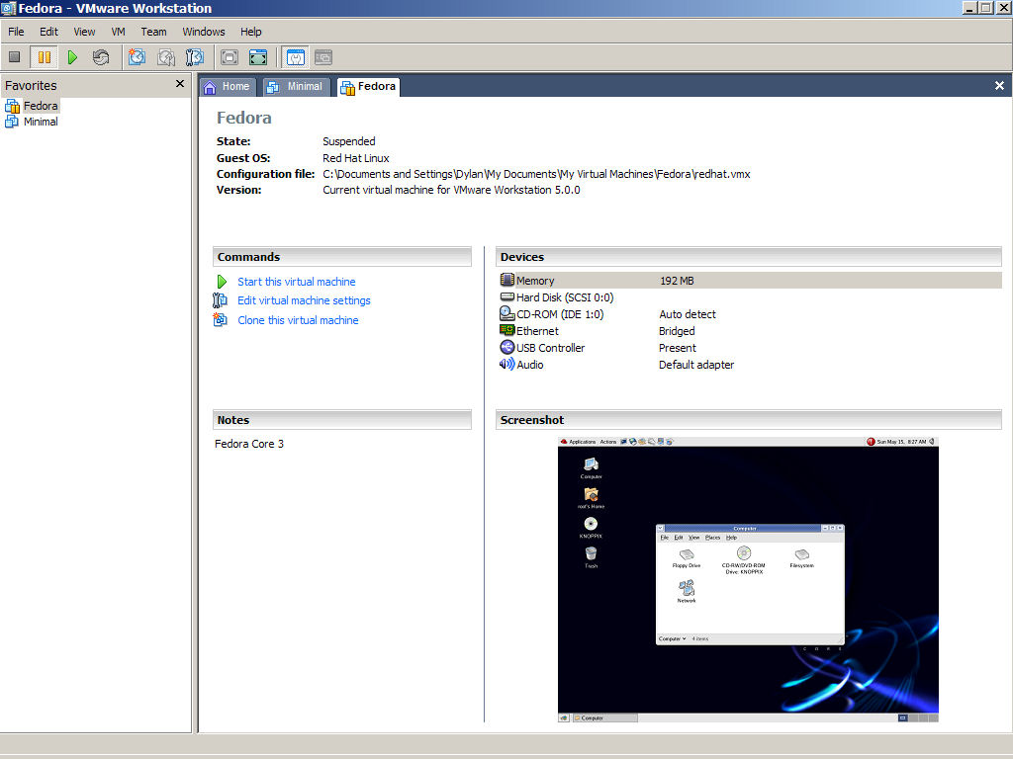
Task: Take a snapshot using the toolbar icon
Action: point(137,57)
